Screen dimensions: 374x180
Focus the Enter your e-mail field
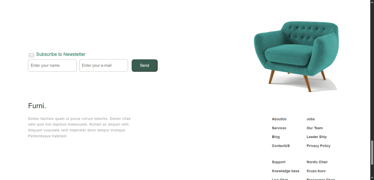(103, 65)
